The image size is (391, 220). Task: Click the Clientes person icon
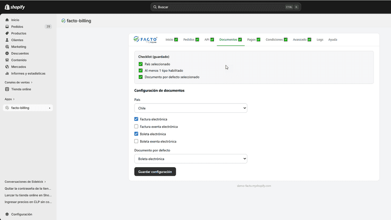[7, 40]
